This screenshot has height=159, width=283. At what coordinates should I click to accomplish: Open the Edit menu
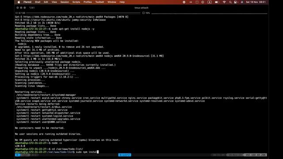46,2
